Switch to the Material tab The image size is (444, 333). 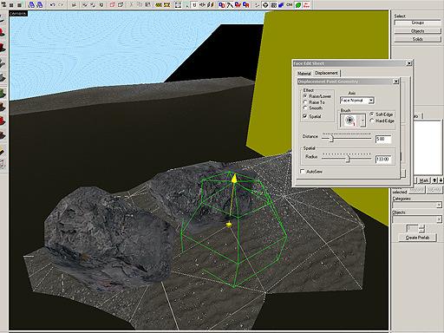click(304, 74)
